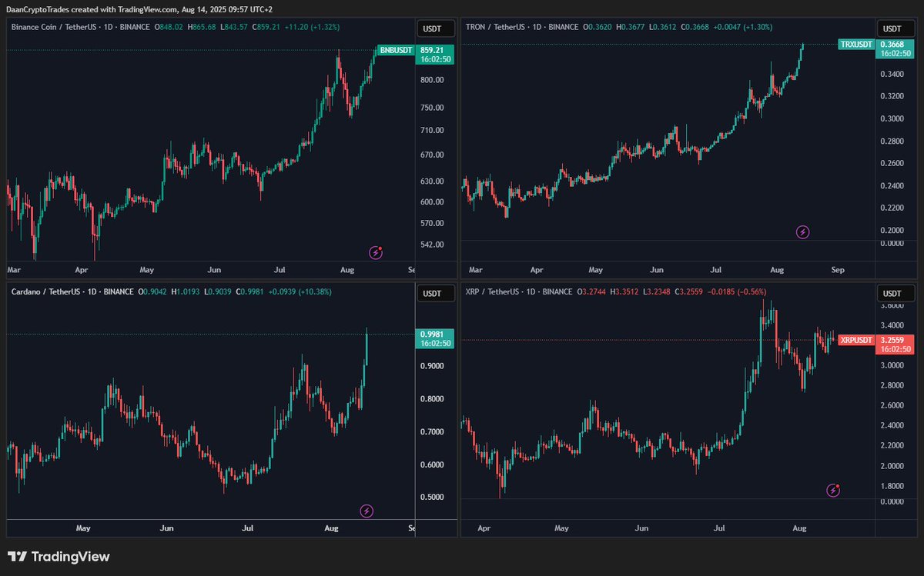Click the lightning bolt icon on the Cardano chart
Viewport: 924px width, 576px height.
point(367,510)
